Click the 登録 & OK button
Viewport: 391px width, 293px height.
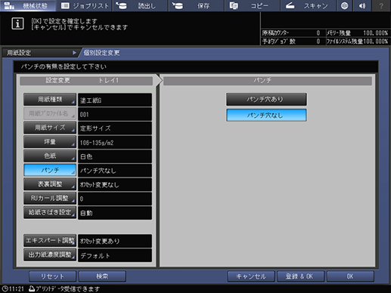click(300, 276)
